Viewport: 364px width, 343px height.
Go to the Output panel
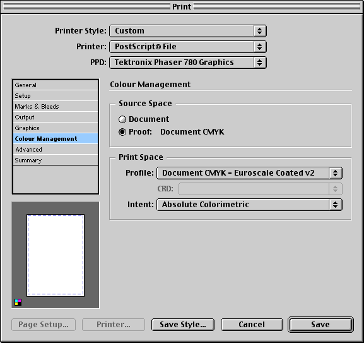56,117
